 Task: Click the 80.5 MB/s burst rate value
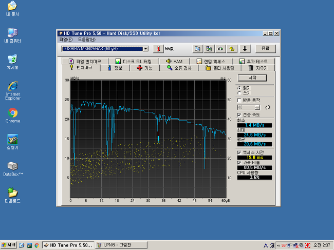tap(255, 168)
